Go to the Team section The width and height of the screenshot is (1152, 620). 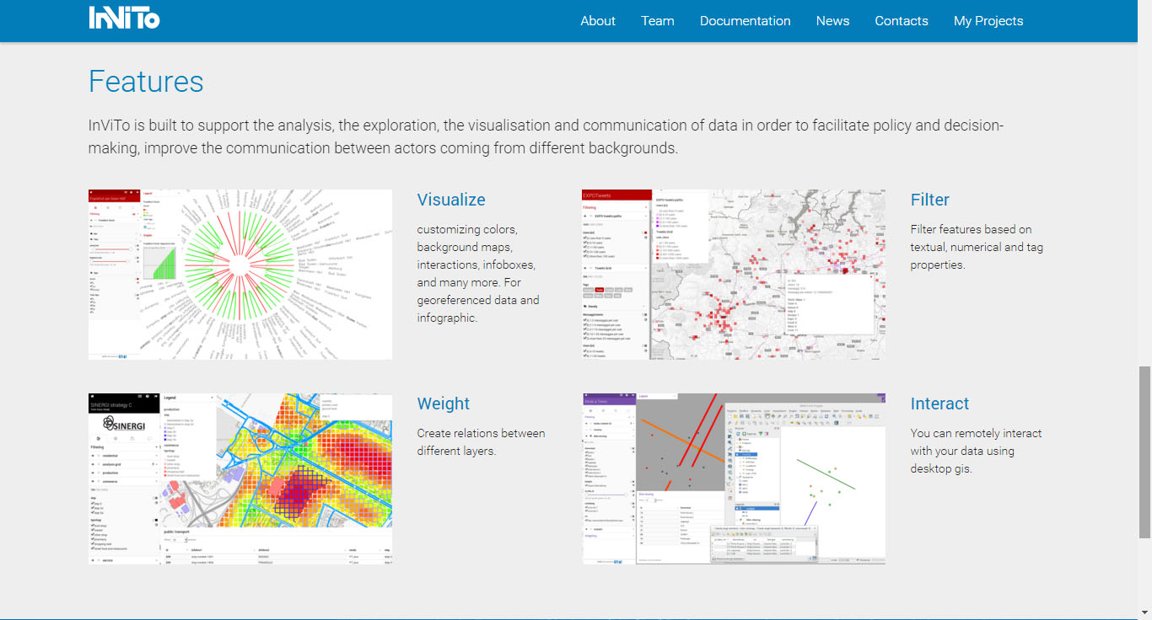[x=658, y=21]
